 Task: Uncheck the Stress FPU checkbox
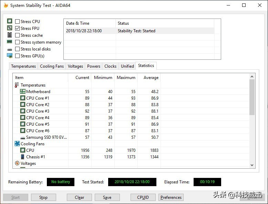coord(18,29)
